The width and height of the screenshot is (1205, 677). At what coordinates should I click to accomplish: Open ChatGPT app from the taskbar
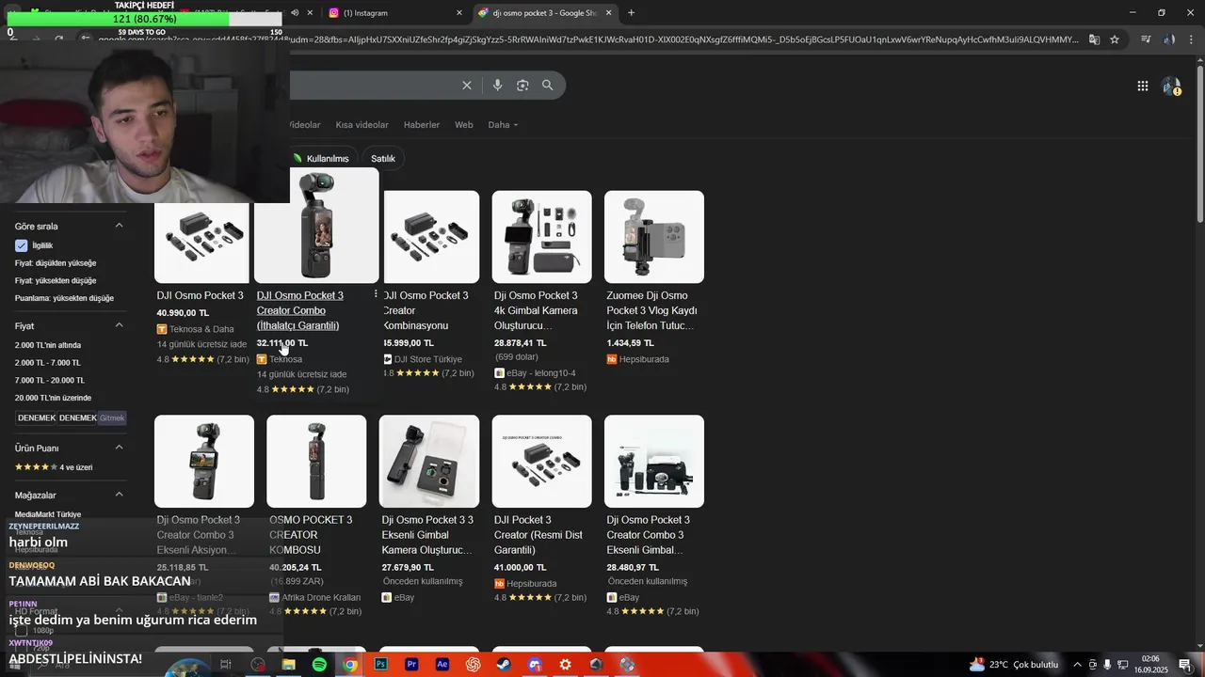(473, 665)
